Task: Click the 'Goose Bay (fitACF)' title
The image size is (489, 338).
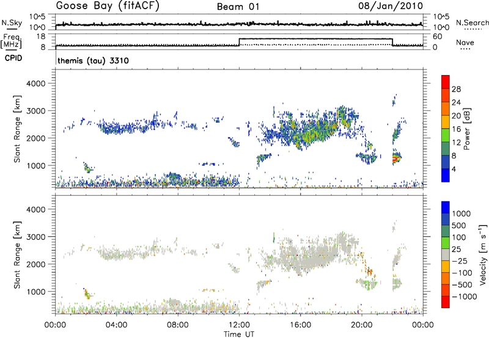Action: tap(108, 6)
